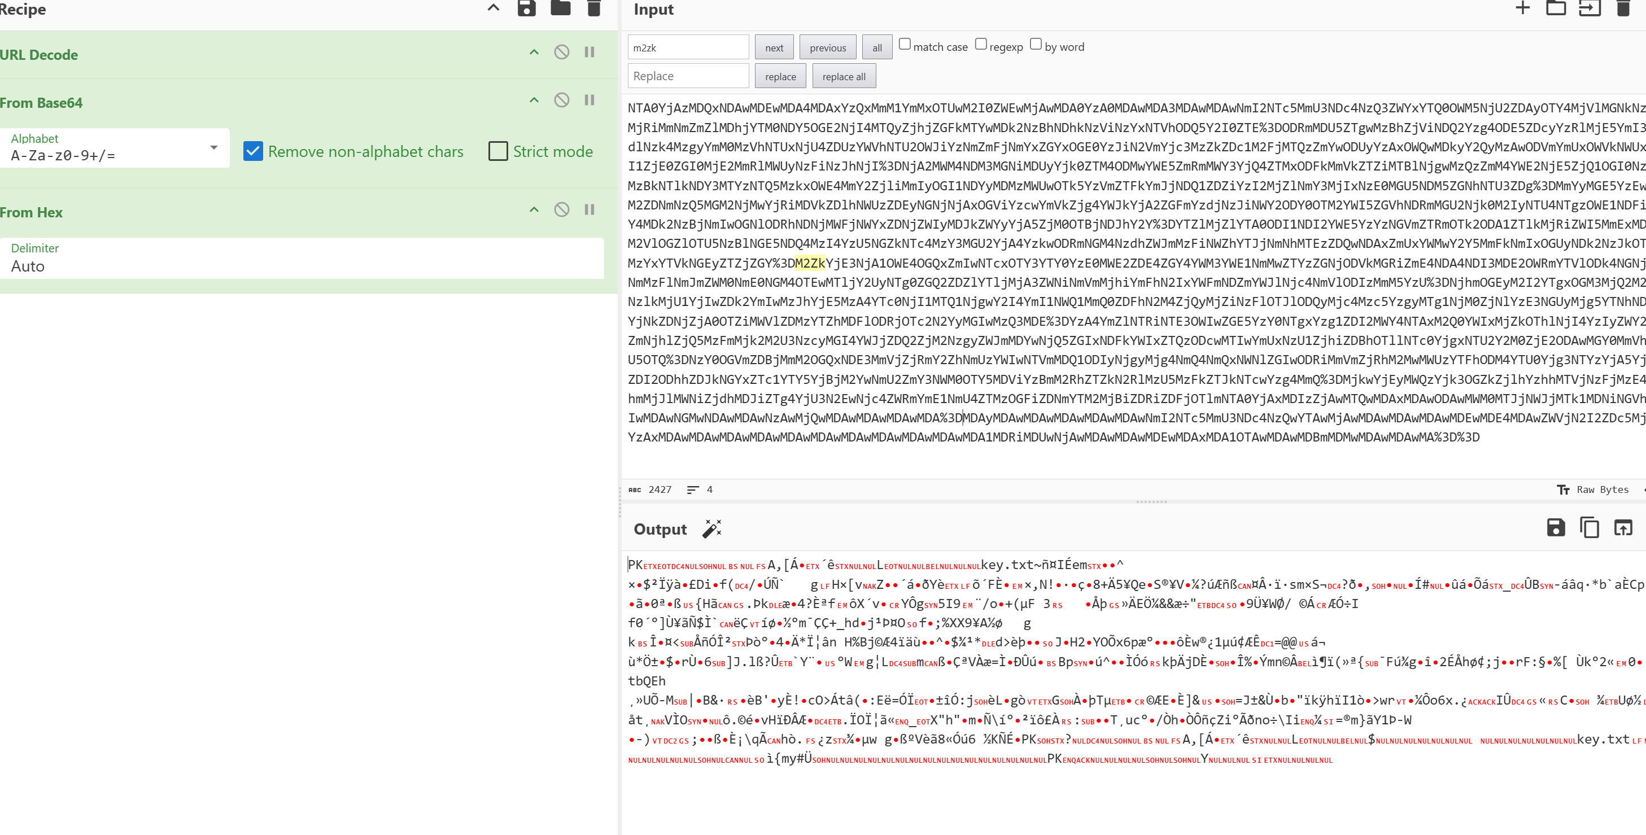Disable the From Hex operation

(561, 209)
